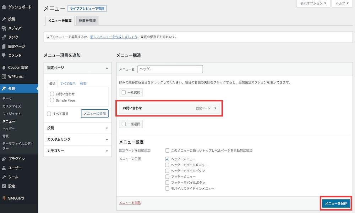Open Tools via the wrench icon
The height and width of the screenshot is (213, 355).
pos(4,177)
